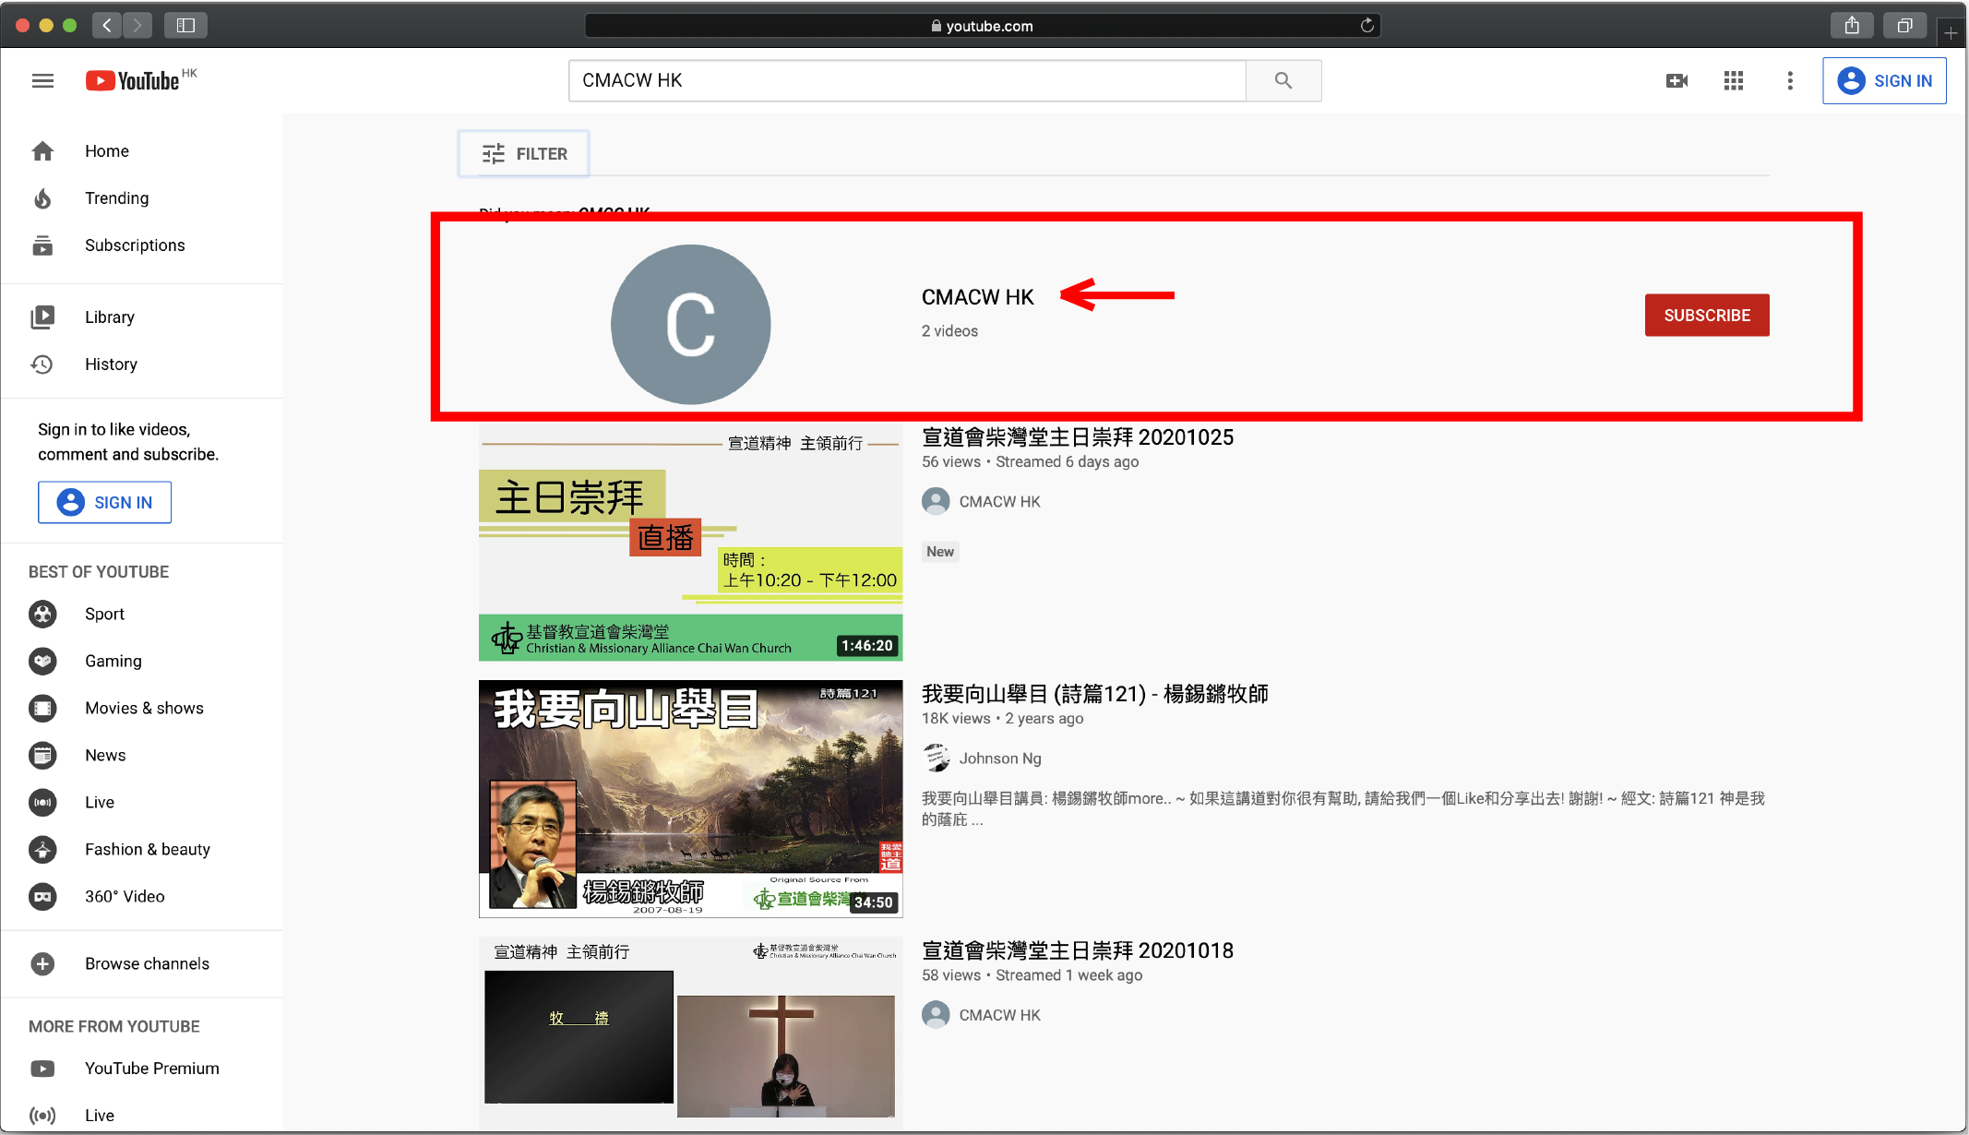1969x1135 pixels.
Task: Open 360° Video category
Action: [x=125, y=897]
